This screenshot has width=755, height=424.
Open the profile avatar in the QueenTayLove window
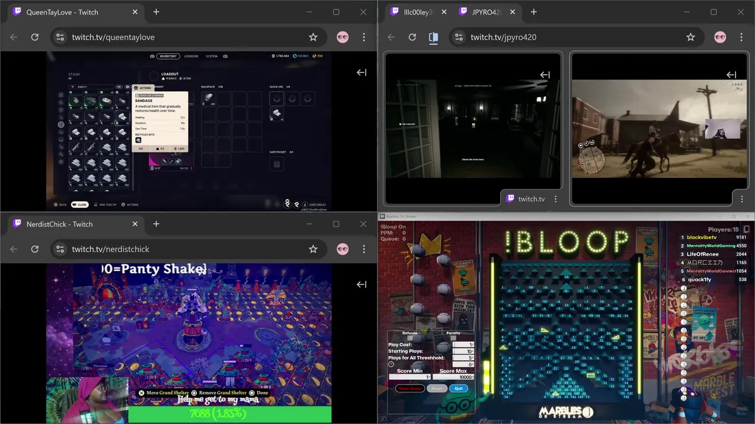pyautogui.click(x=343, y=37)
